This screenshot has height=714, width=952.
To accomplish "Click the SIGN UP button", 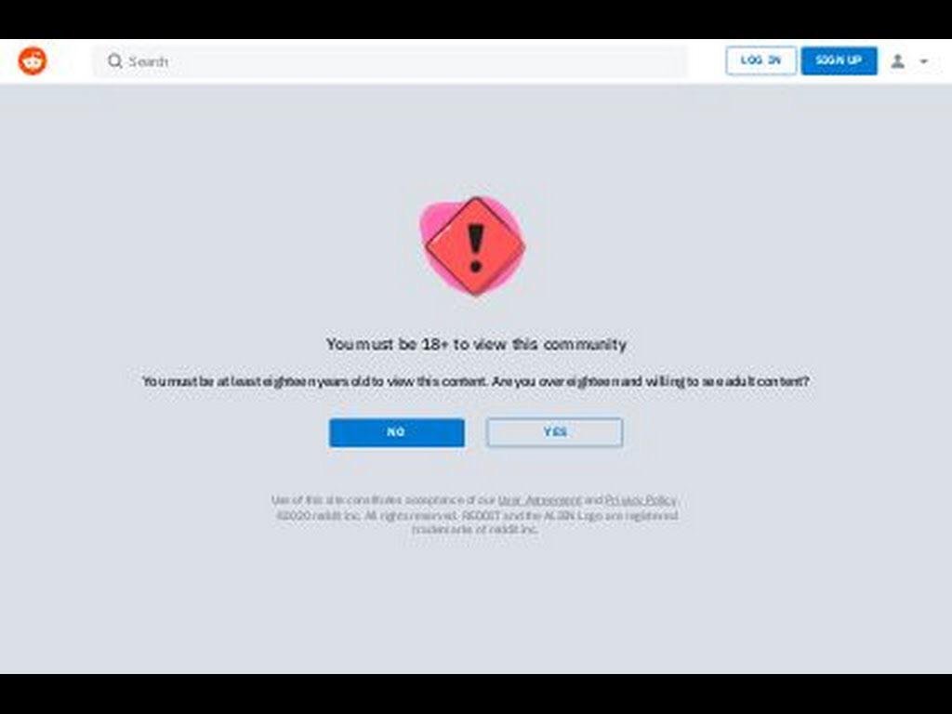I will click(840, 60).
